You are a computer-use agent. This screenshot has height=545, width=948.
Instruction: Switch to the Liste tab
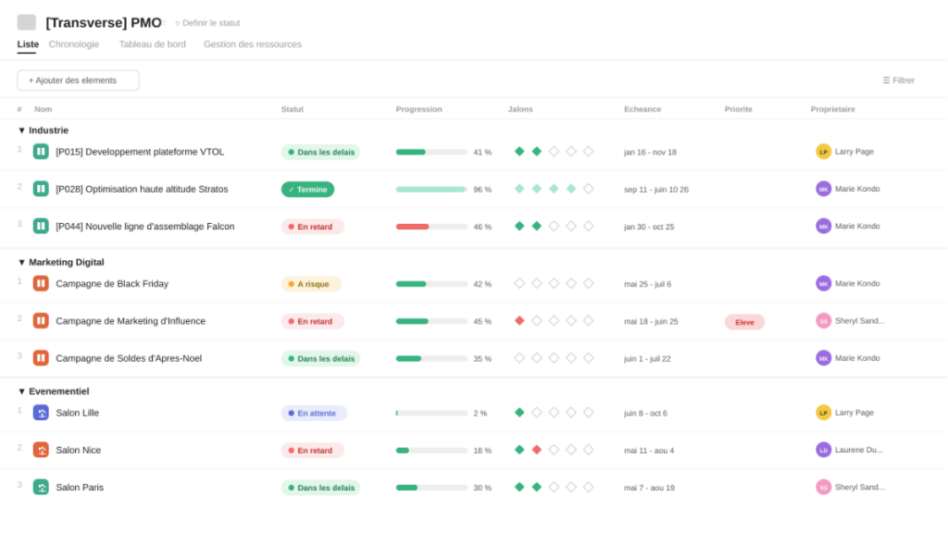(x=28, y=44)
